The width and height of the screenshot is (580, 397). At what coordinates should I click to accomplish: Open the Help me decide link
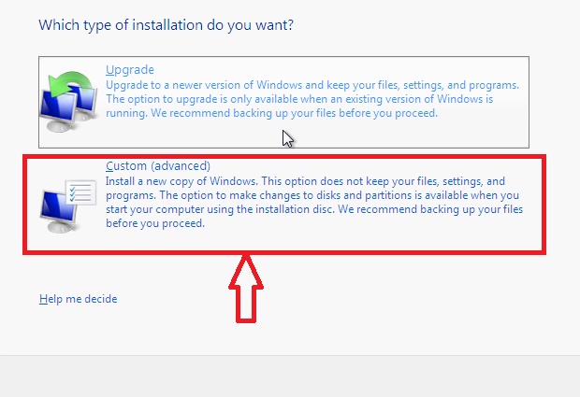point(79,299)
